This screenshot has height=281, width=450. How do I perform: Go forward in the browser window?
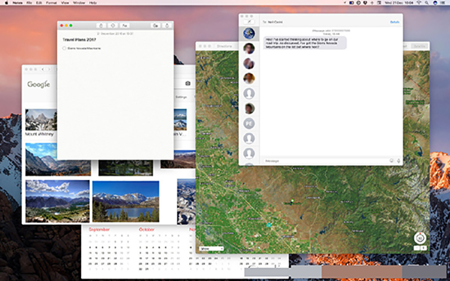coord(49,69)
